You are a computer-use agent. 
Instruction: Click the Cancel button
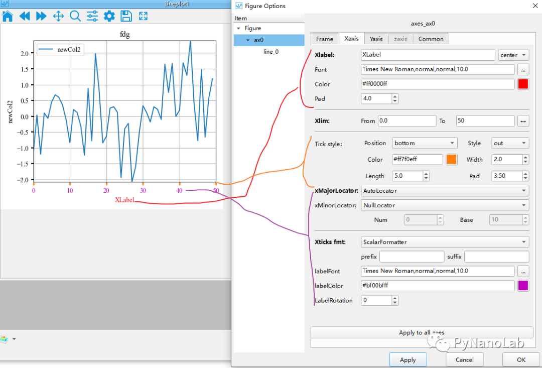465,359
